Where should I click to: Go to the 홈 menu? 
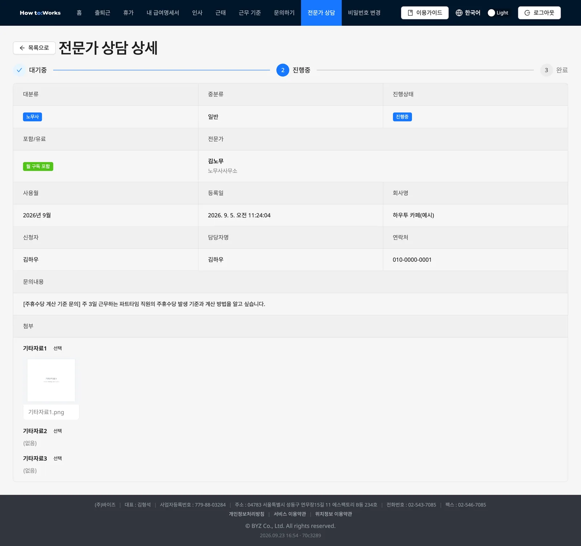[x=79, y=13]
